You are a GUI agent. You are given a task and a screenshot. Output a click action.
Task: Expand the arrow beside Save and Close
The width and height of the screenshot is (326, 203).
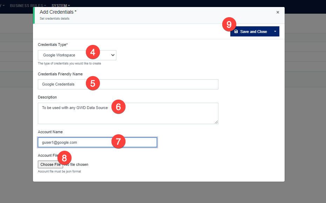point(275,32)
